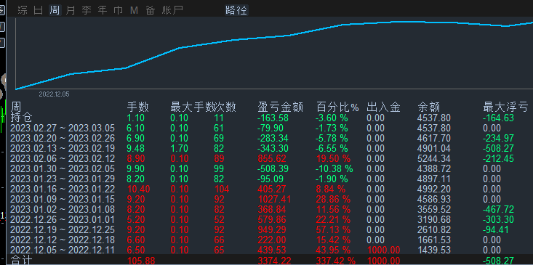The image size is (533, 265).
Task: Click the 最大浮亏 column header
Action: [505, 107]
